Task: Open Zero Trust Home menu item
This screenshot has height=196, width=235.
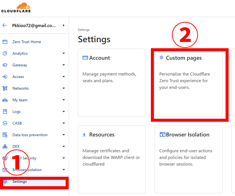Action: [26, 42]
